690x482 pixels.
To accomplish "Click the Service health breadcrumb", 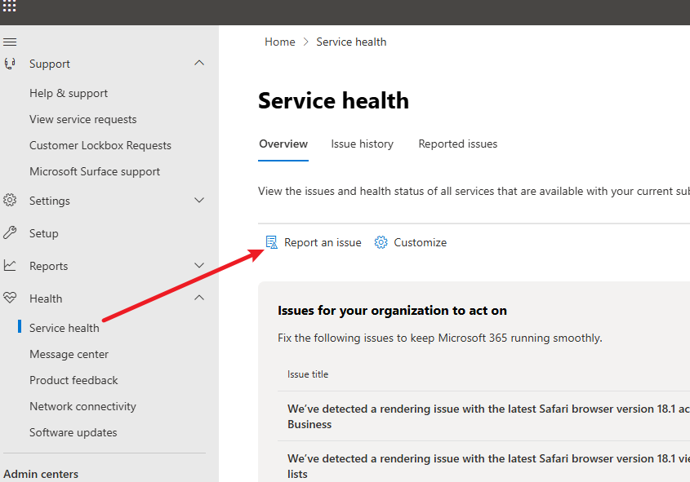I will coord(351,42).
